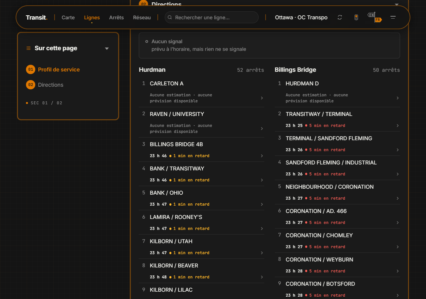Jump to Profil de service section

[59, 69]
